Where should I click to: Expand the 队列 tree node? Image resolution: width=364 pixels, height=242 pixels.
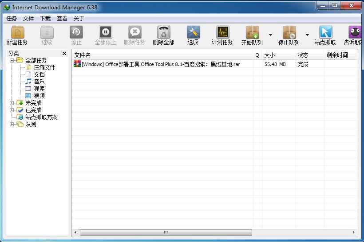[12, 125]
